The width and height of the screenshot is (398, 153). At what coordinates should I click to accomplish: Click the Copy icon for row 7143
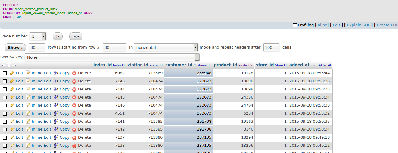[56, 81]
